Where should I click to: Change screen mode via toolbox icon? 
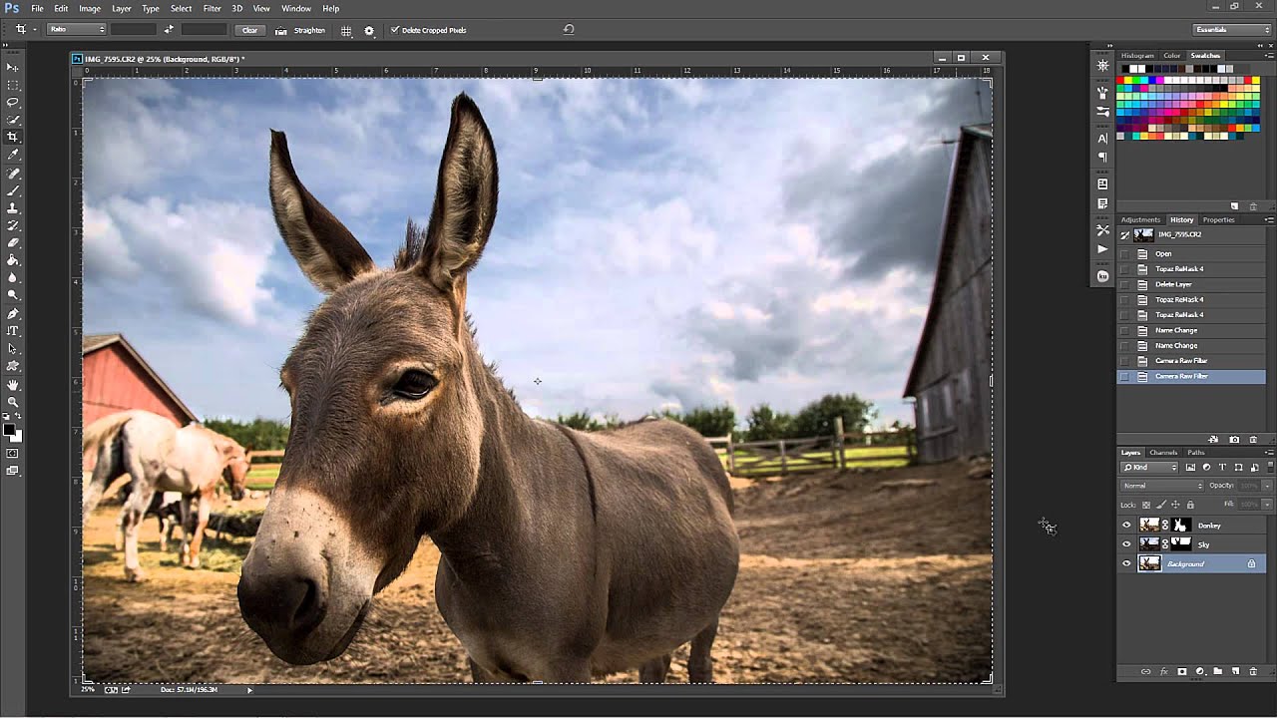tap(13, 471)
